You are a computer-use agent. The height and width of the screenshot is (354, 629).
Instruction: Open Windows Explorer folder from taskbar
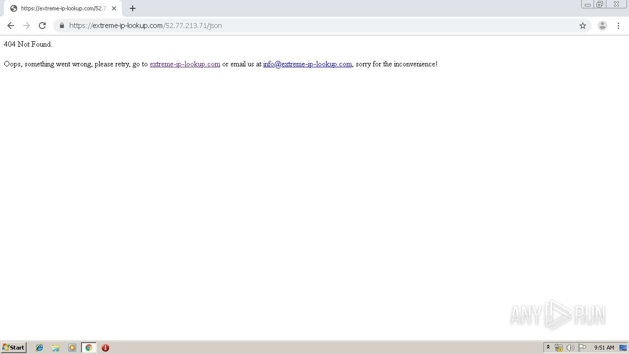(56, 348)
